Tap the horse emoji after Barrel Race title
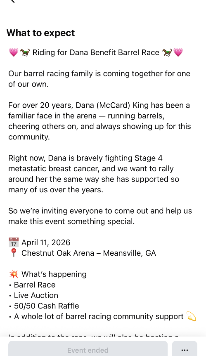 click(x=167, y=52)
